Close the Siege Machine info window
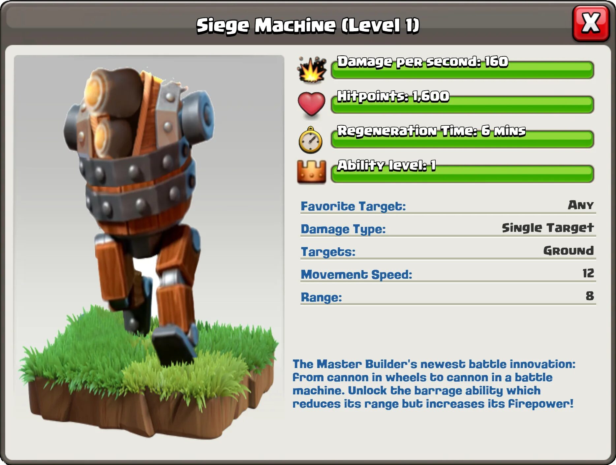 [591, 24]
